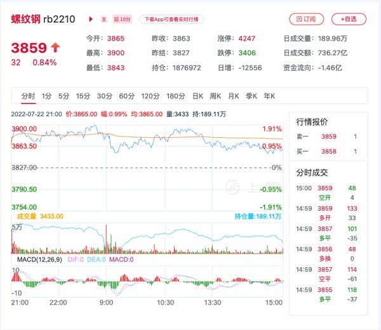Select the 分时 intraday chart tab

pyautogui.click(x=28, y=96)
